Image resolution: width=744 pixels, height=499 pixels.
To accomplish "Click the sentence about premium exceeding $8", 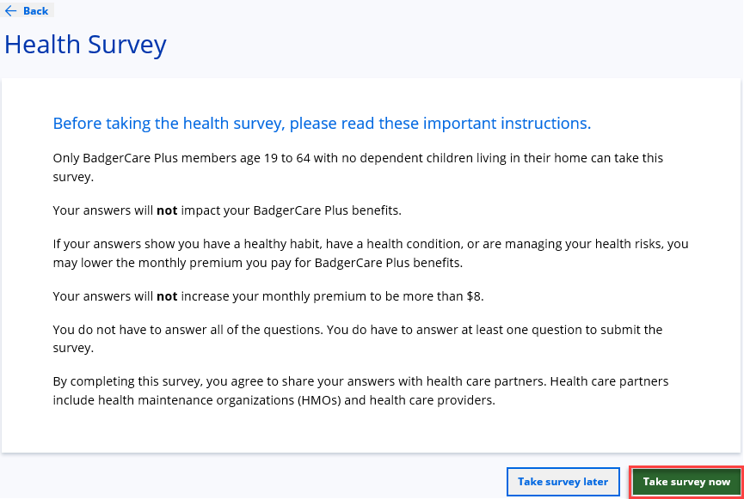I will coord(268,296).
